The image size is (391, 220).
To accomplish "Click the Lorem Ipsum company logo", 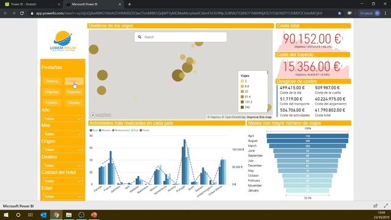I will (x=63, y=41).
